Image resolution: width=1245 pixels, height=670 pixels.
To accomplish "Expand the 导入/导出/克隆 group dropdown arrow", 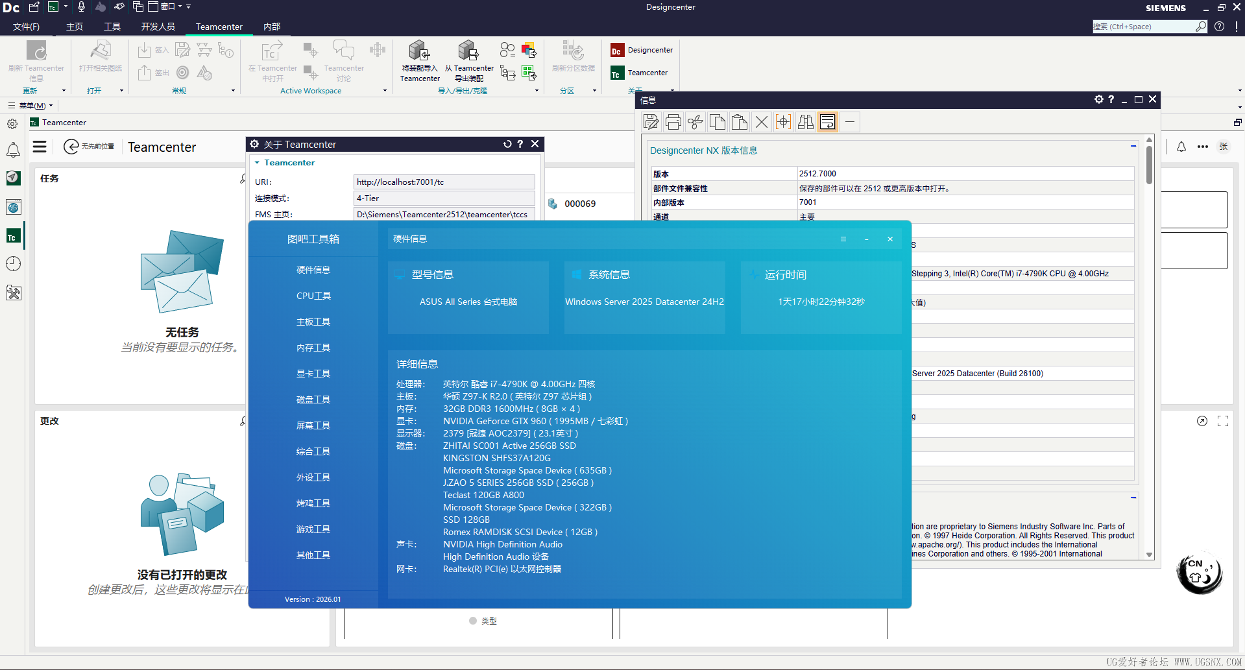I will coord(537,91).
